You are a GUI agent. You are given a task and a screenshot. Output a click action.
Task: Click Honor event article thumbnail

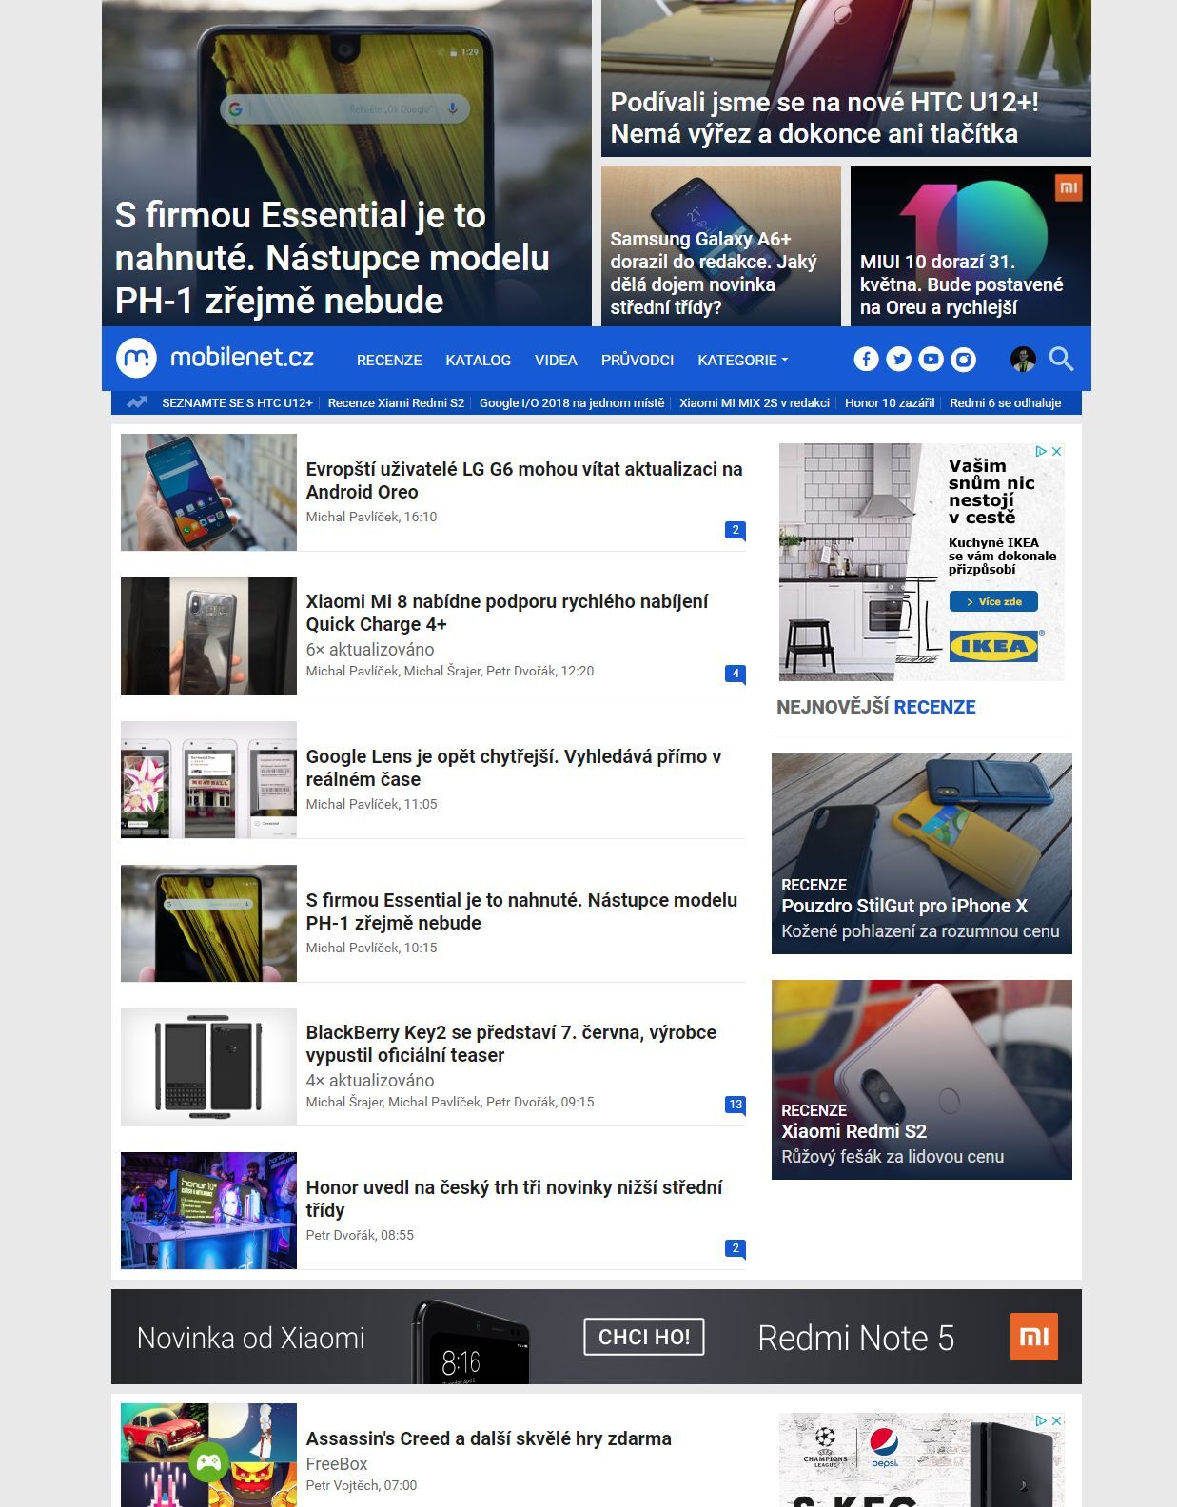click(208, 1210)
